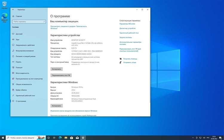This screenshot has height=140, width=224.
Task: Click Settings gear on the taskbar
Action: point(83,138)
